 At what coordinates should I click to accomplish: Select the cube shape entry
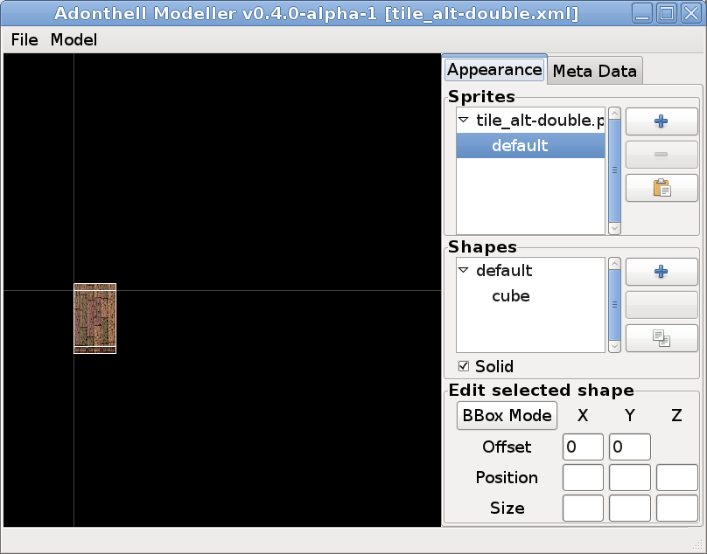[x=530, y=296]
